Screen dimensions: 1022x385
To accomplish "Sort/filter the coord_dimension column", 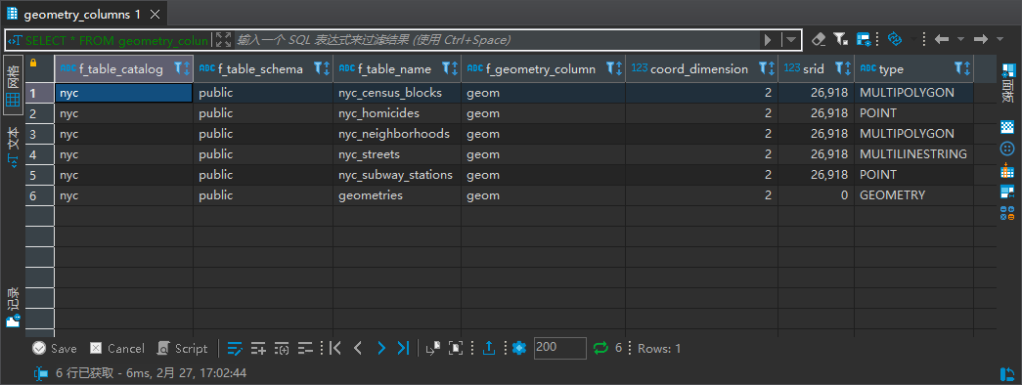I will pyautogui.click(x=767, y=68).
